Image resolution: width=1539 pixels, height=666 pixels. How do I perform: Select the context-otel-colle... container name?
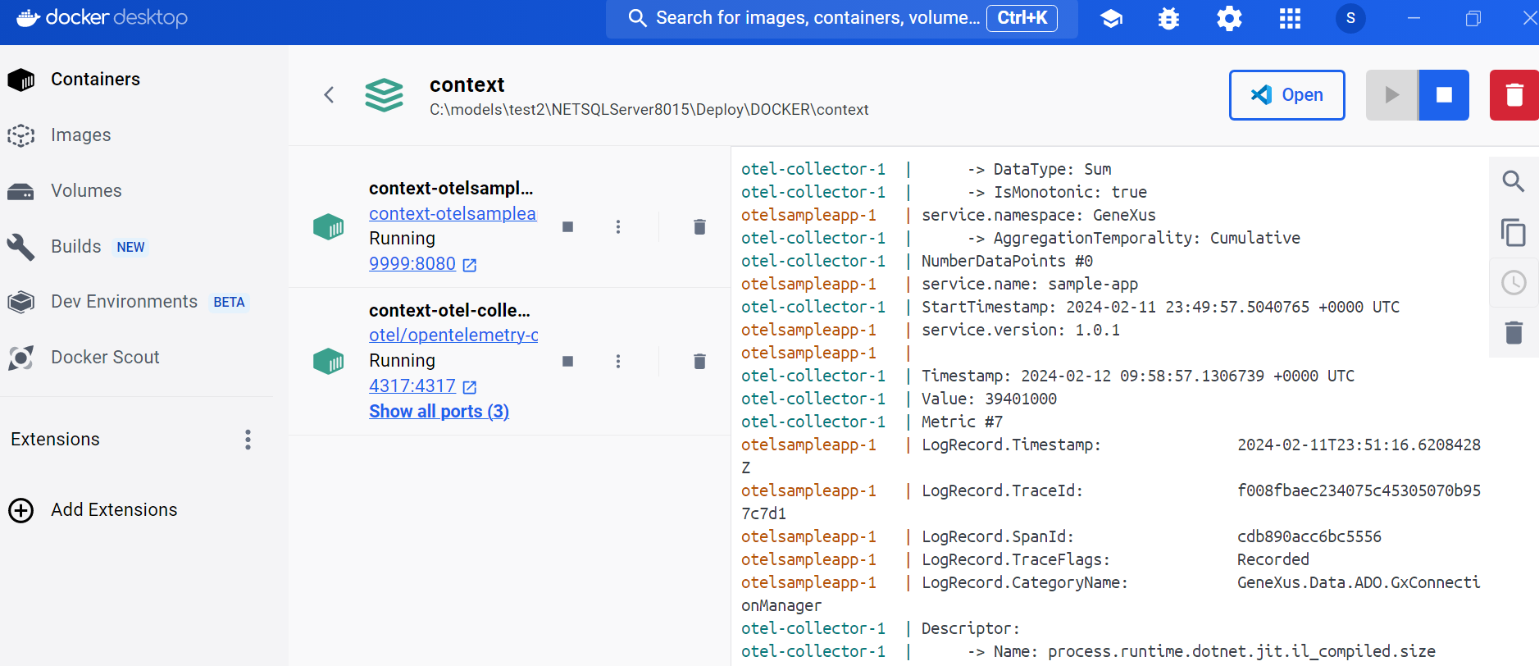[449, 311]
